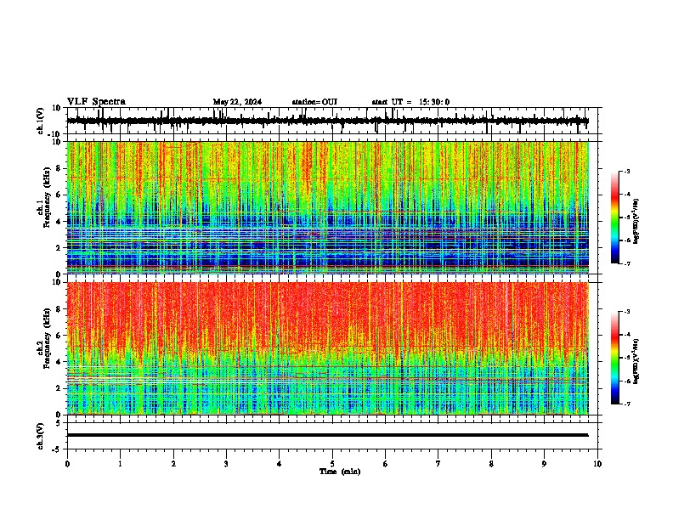Click the ch.1 voltage waveform trace

pyautogui.click(x=327, y=121)
